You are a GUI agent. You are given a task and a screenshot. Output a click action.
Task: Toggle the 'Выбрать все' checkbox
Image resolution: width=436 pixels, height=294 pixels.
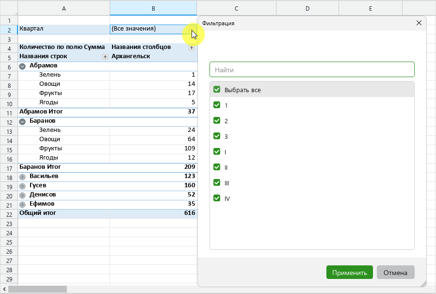[x=217, y=89]
